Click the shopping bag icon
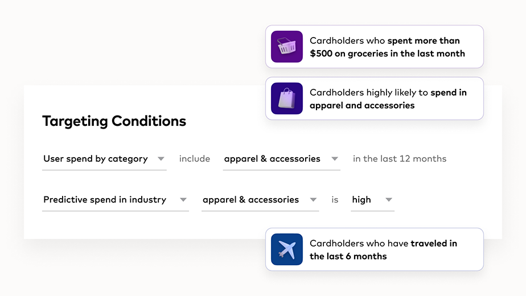The height and width of the screenshot is (296, 526). coord(287,98)
